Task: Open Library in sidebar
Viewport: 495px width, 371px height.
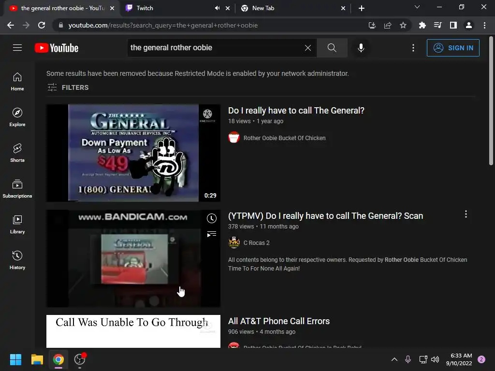Action: pyautogui.click(x=17, y=224)
